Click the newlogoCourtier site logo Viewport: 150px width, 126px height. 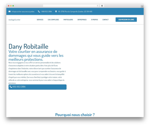pos(14,20)
